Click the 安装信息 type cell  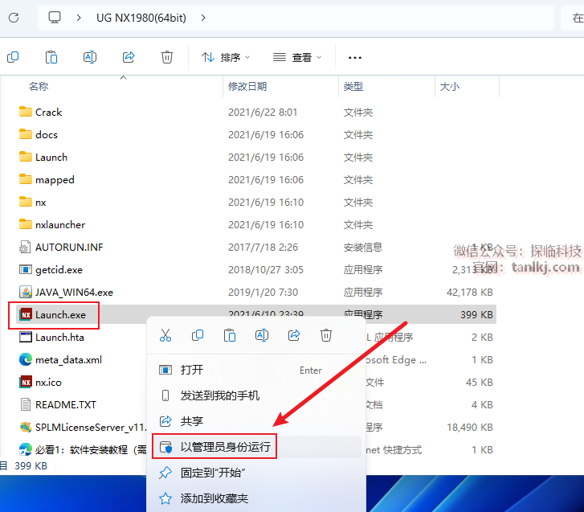[x=363, y=247]
